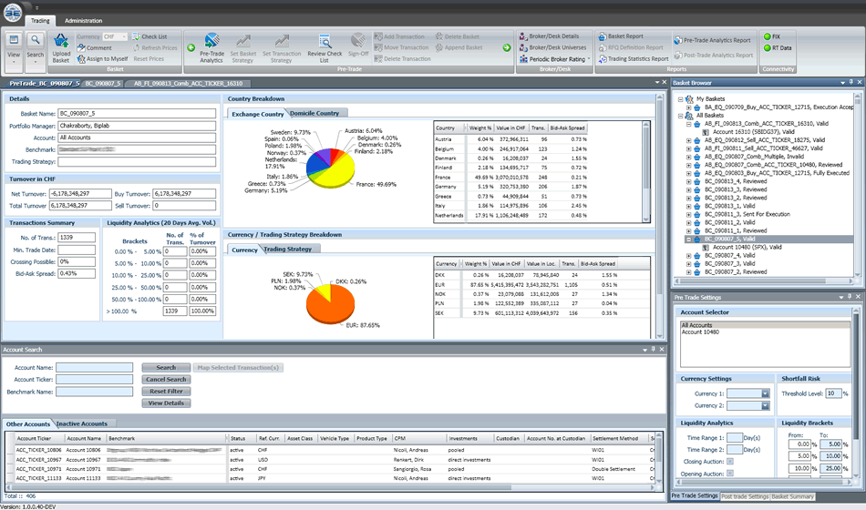Open the Basket Report
Screen dimensions: 866x510
pyautogui.click(x=625, y=36)
